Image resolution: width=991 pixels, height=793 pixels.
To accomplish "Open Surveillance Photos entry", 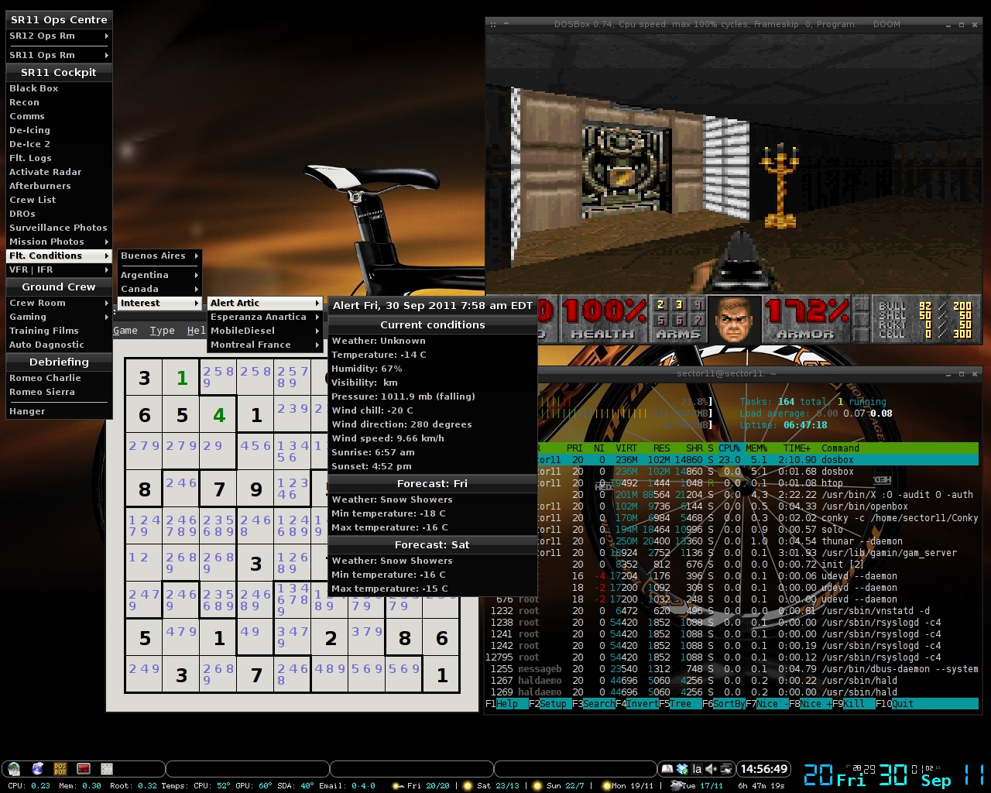I will [59, 228].
